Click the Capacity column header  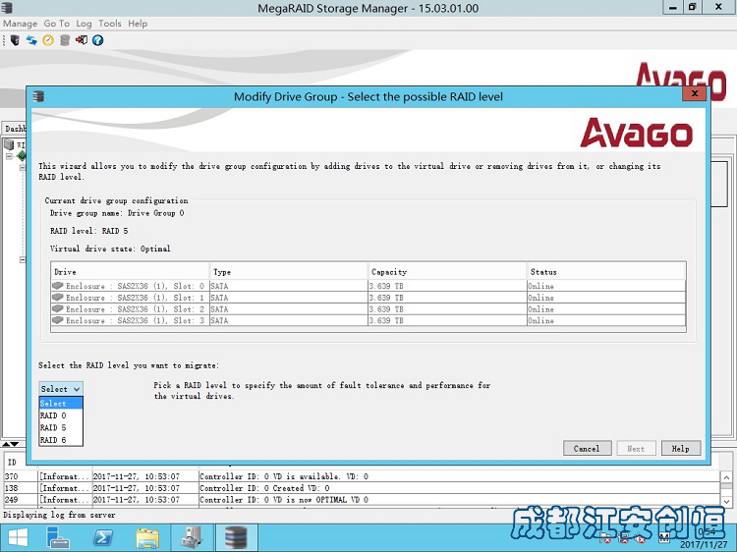(x=447, y=271)
